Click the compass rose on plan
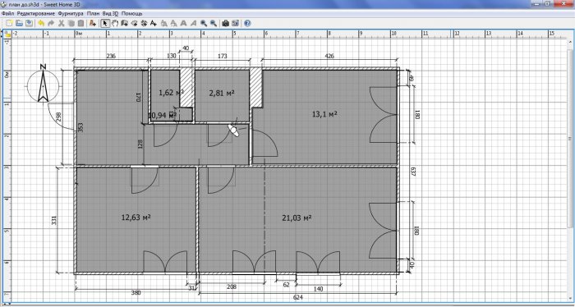This screenshot has width=575, height=307. tap(44, 85)
